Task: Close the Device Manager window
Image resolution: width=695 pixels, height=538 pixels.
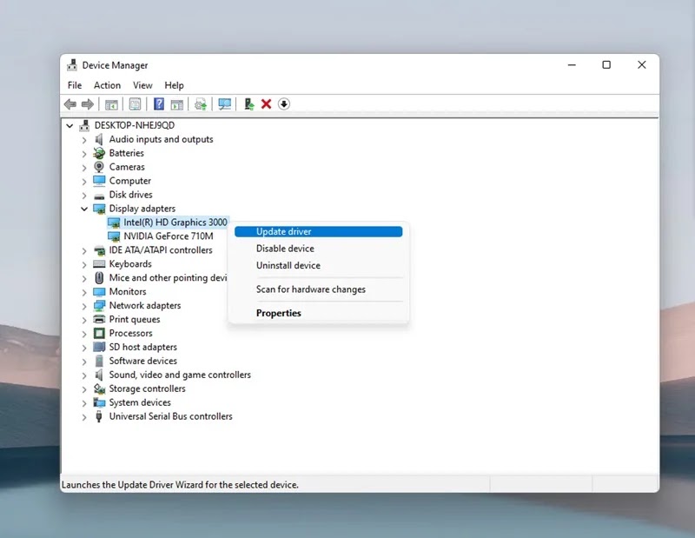Action: coord(641,65)
